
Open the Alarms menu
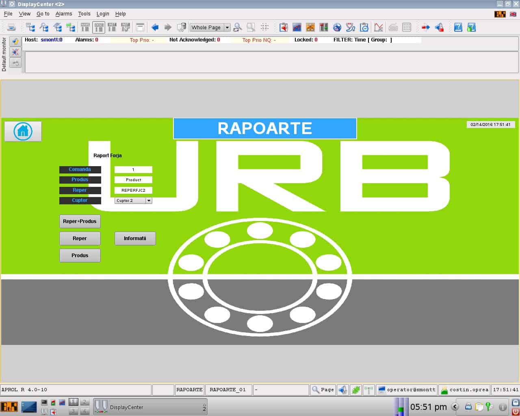point(63,14)
